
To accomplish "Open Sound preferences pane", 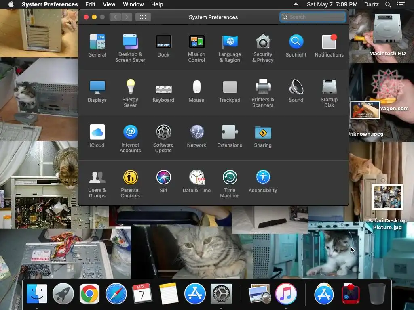I will tap(296, 91).
